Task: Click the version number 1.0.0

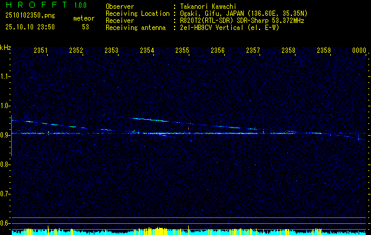Action: click(80, 5)
